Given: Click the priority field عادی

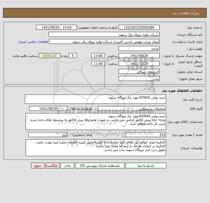Looking at the screenshot, I should click(139, 49).
